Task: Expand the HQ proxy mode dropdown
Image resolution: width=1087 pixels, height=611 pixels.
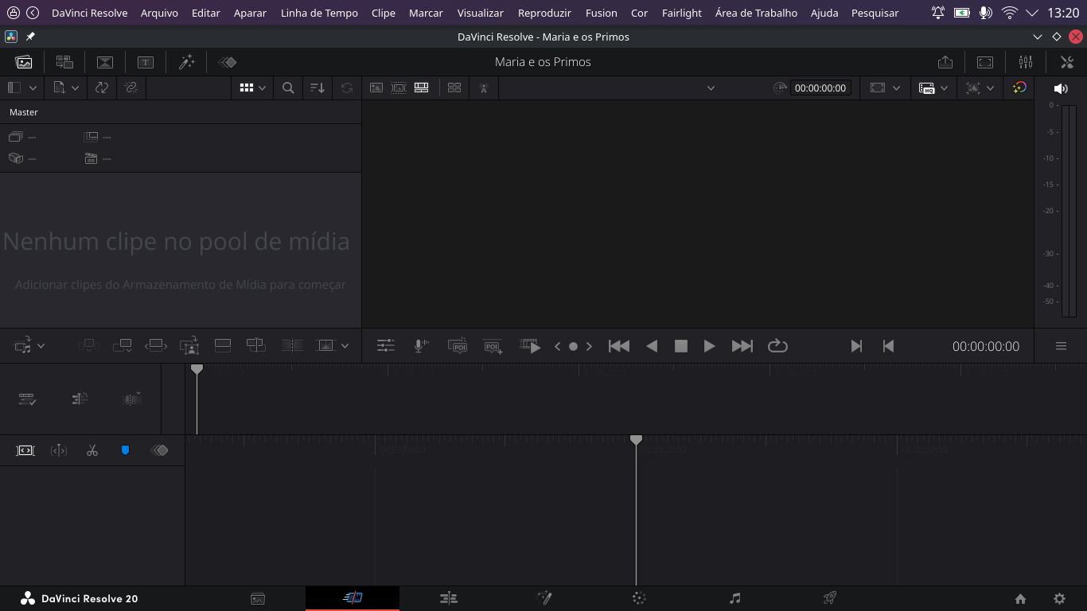Action: tap(944, 88)
